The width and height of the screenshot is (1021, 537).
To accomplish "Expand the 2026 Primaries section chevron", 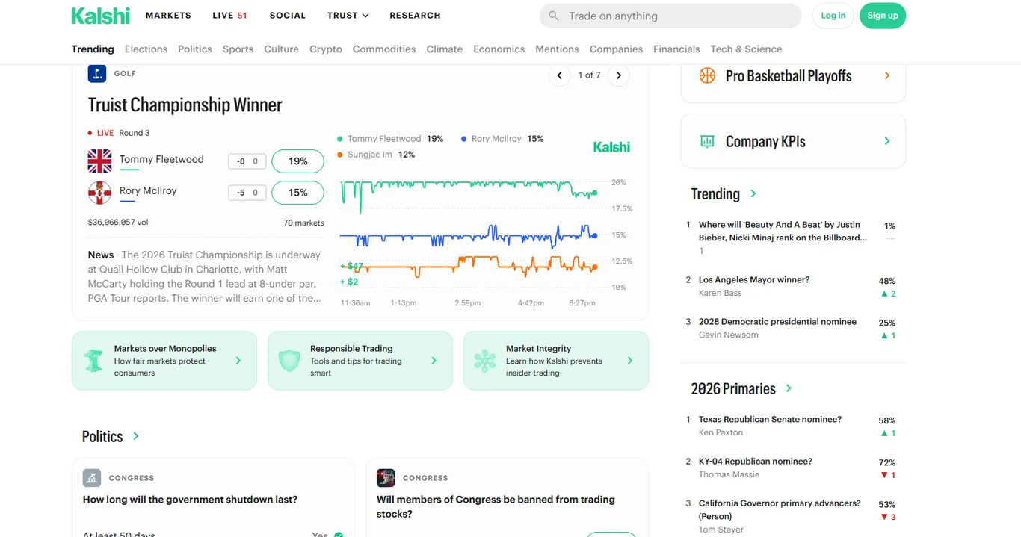I will coord(789,388).
